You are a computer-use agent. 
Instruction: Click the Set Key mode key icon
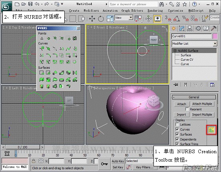coord(104,164)
